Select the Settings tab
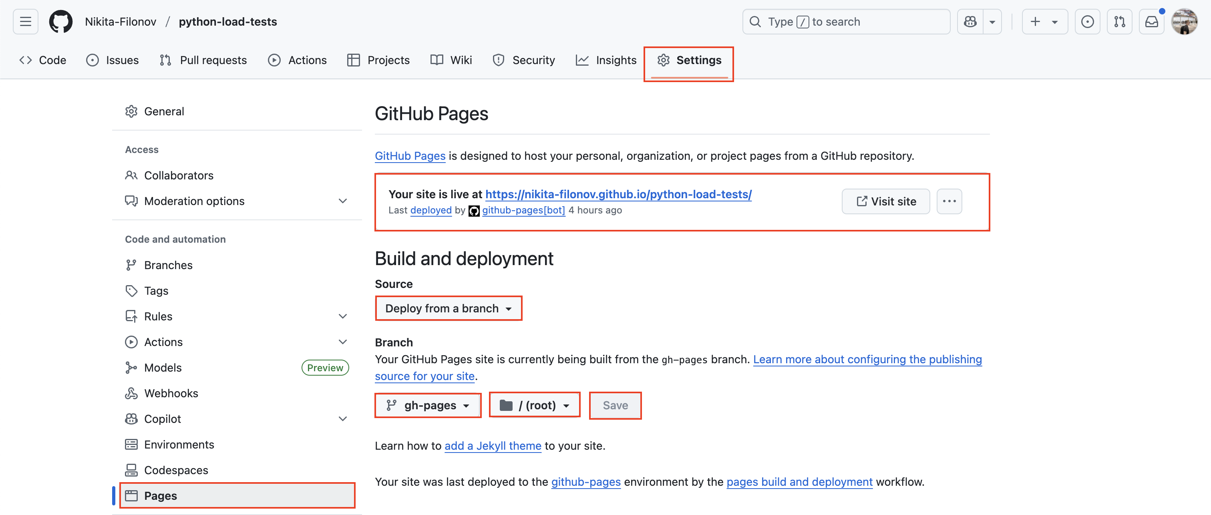This screenshot has width=1211, height=515. click(689, 60)
